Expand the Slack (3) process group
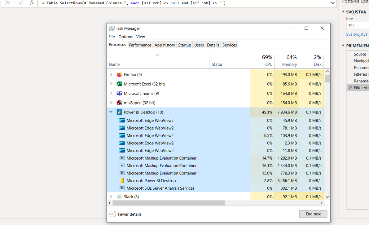Viewport: 369px width, 225px height. pyautogui.click(x=111, y=196)
